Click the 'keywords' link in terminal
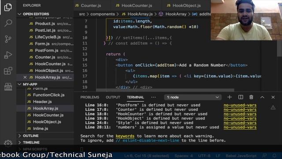Viewport: 282px width, 159px height. (125, 136)
